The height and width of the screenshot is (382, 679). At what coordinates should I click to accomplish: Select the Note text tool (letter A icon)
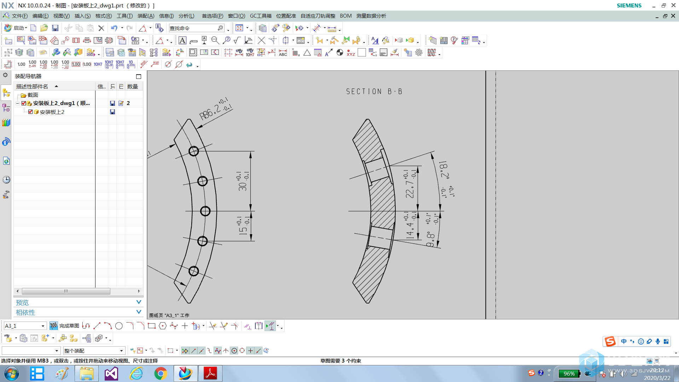point(182,40)
